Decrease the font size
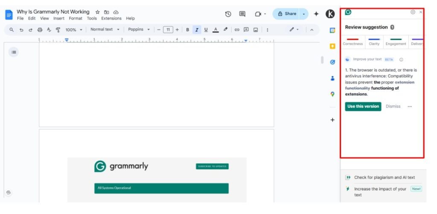437x214 pixels. [159, 30]
